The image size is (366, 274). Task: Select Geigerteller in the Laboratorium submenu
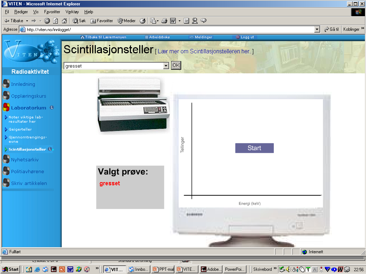(x=20, y=129)
